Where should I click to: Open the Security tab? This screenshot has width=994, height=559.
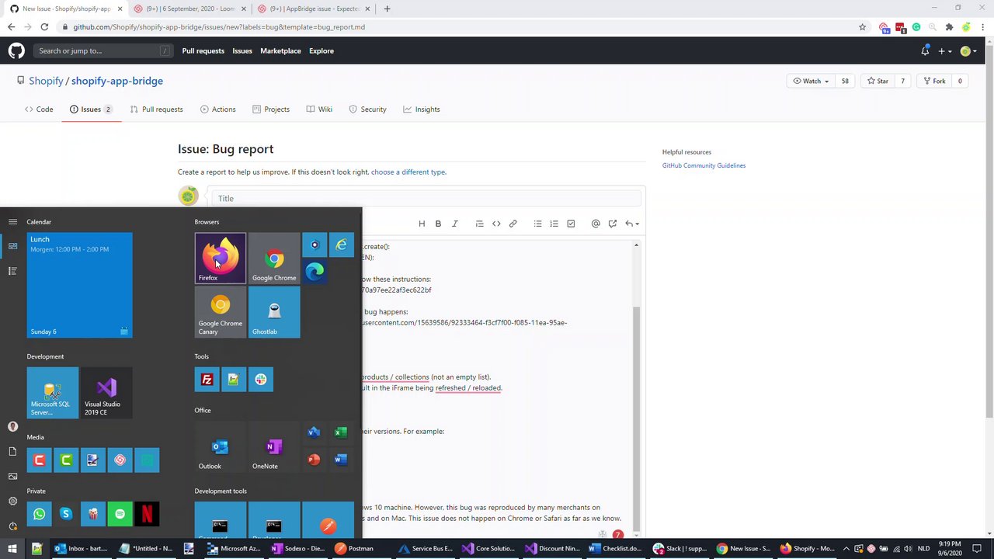pos(367,109)
